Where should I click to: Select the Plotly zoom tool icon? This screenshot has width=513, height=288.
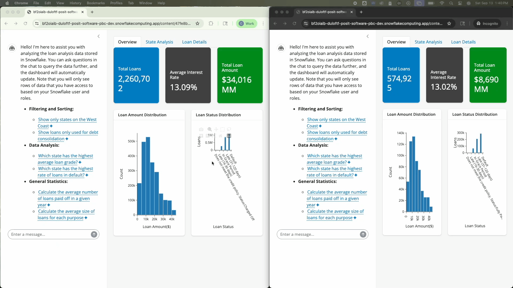click(x=210, y=129)
